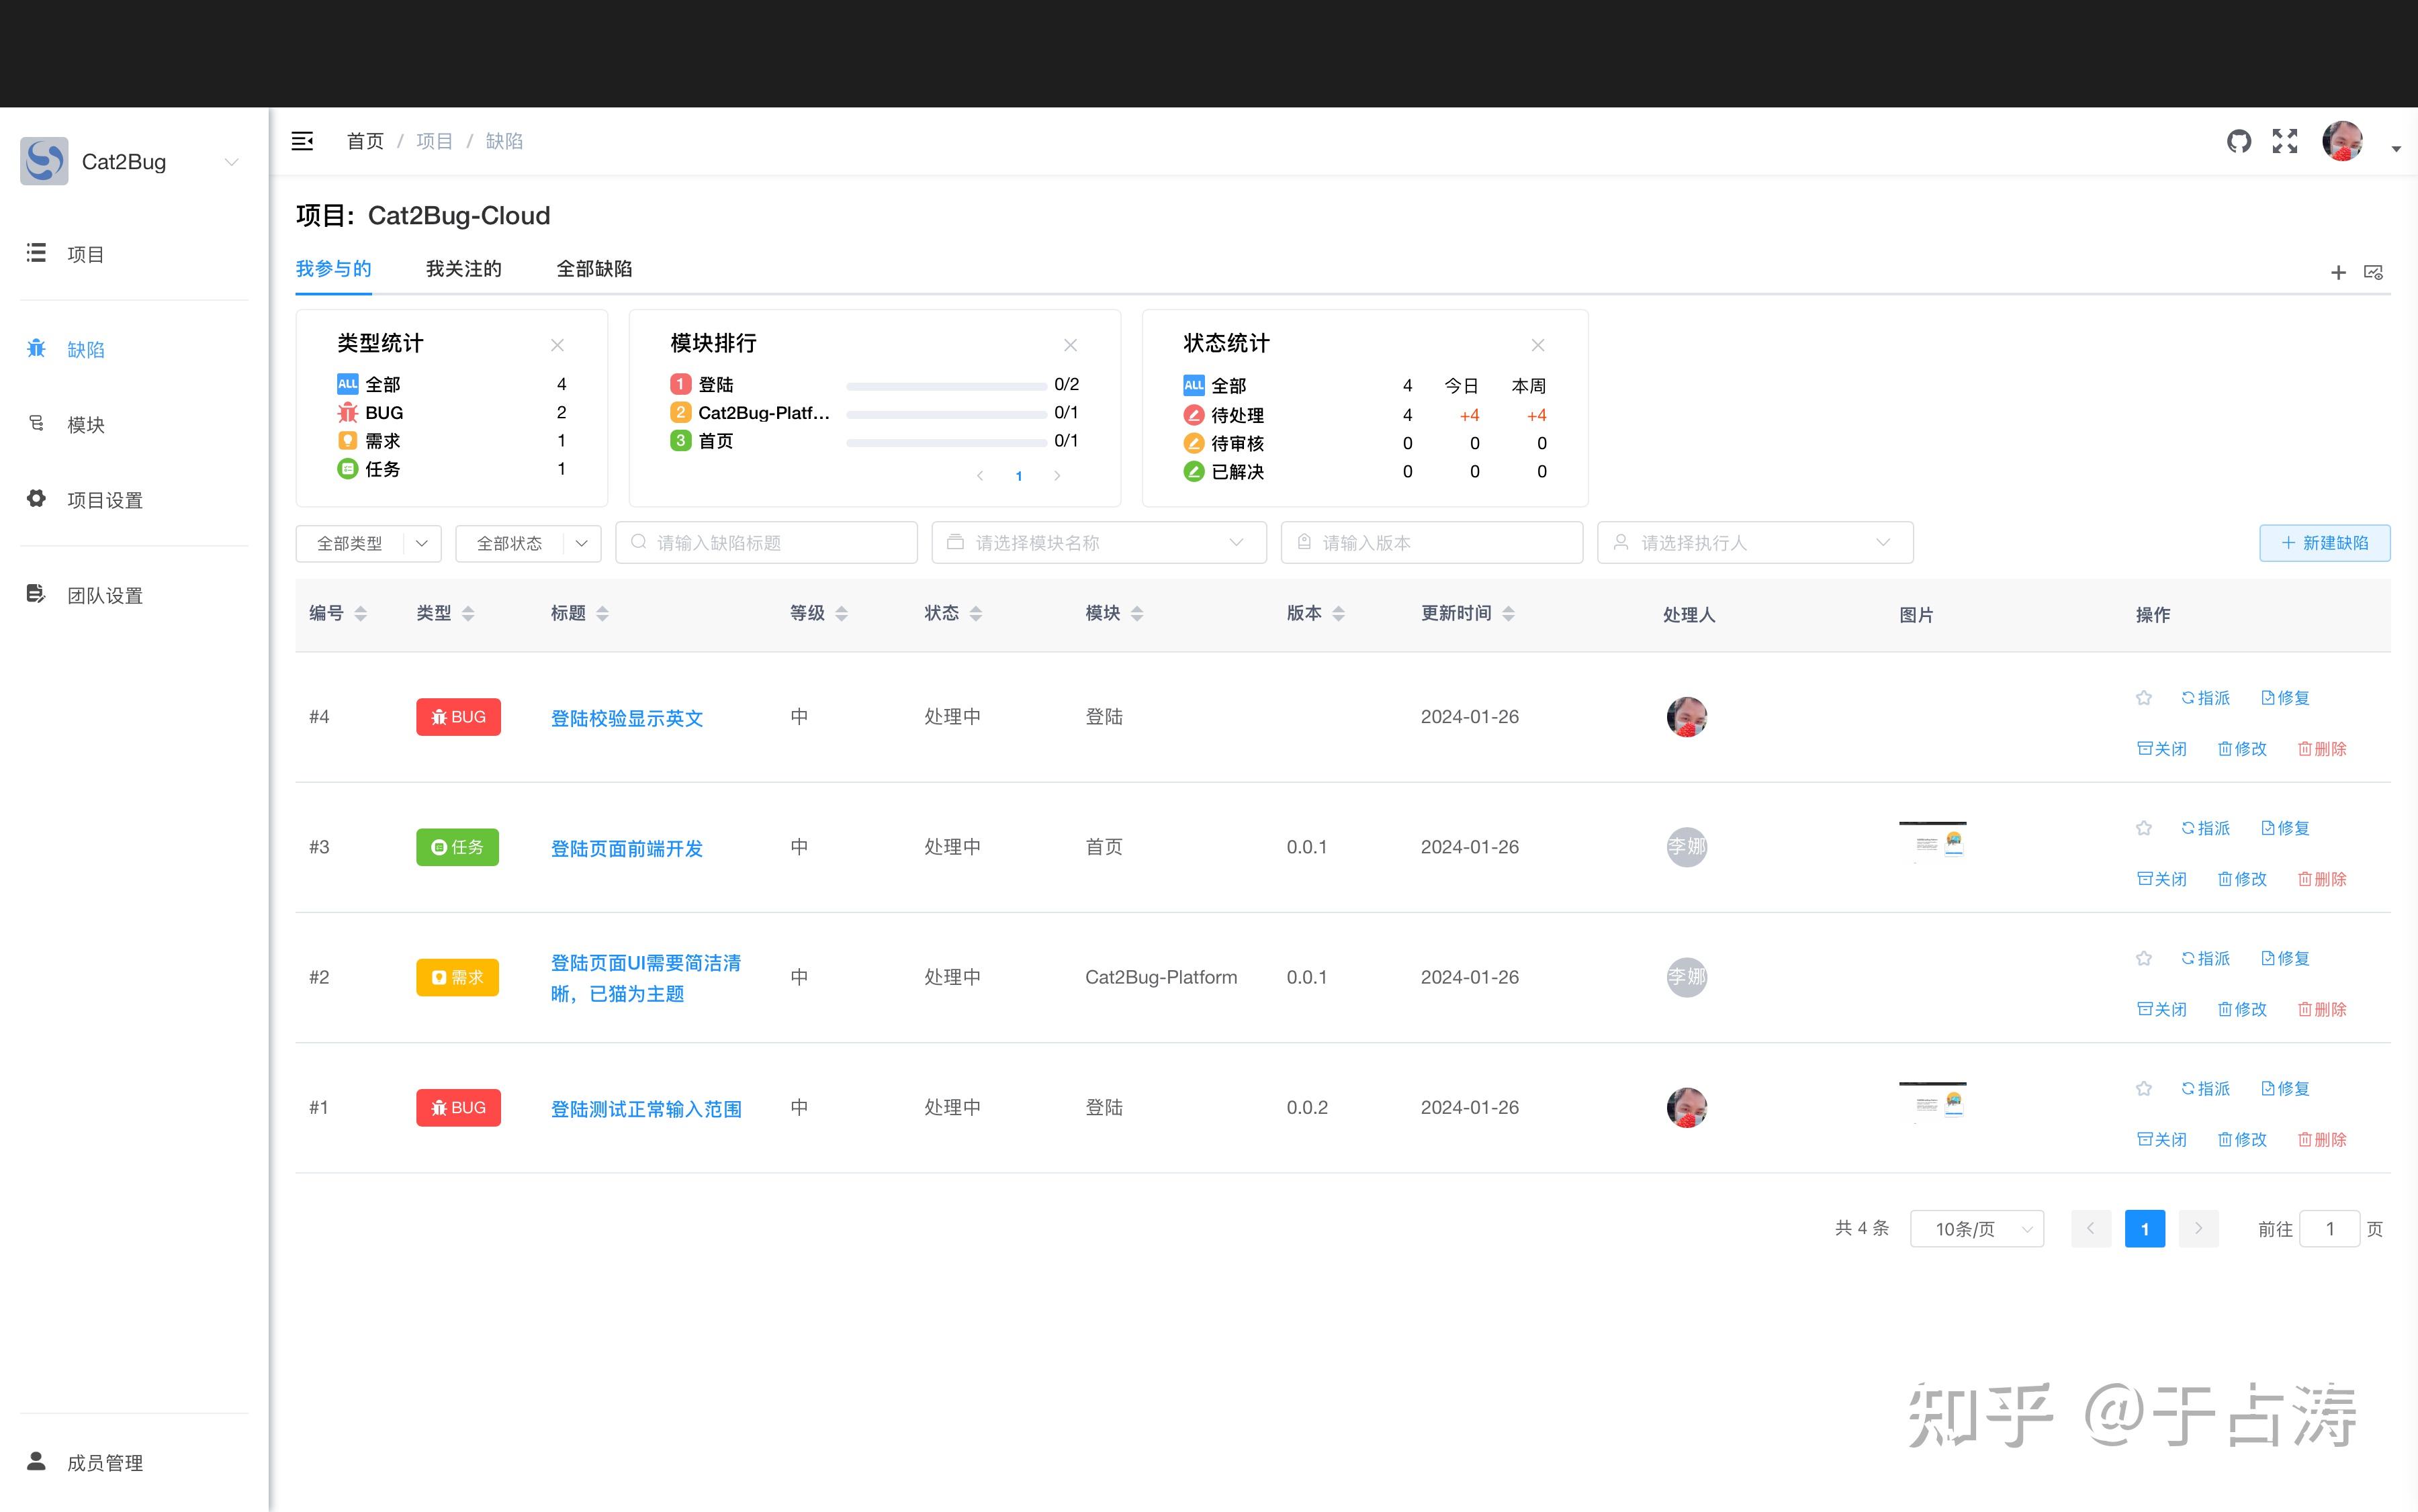Star defect #4 as favorite
Image resolution: width=2418 pixels, height=1512 pixels.
click(x=2143, y=697)
